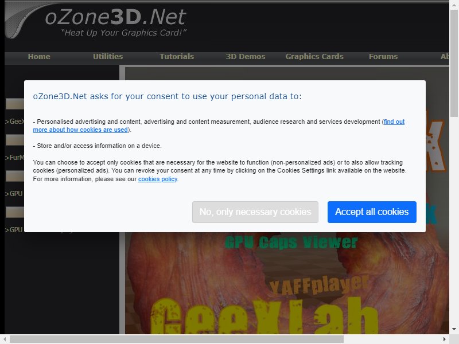Screen dimensions: 459x344
Task: Click the horizontal scrollbar thumb
Action: (x=177, y=339)
